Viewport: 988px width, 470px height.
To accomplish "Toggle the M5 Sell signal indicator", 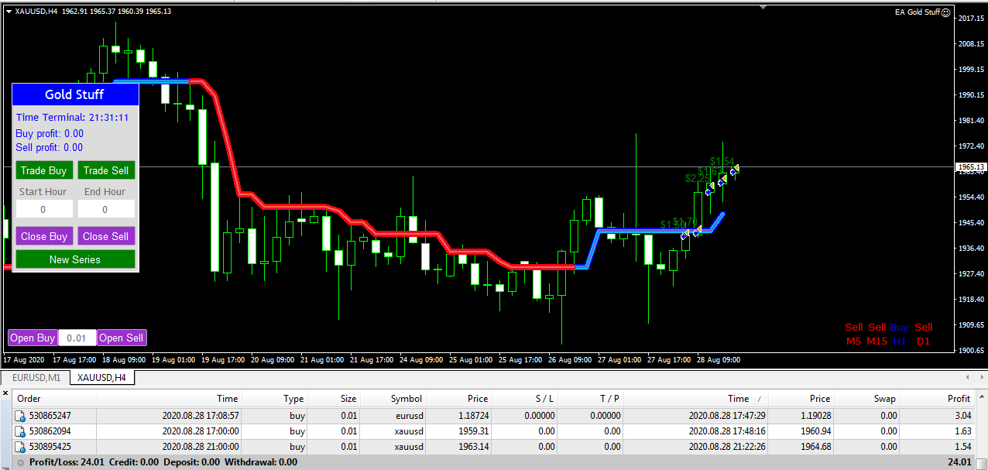I will [x=853, y=332].
